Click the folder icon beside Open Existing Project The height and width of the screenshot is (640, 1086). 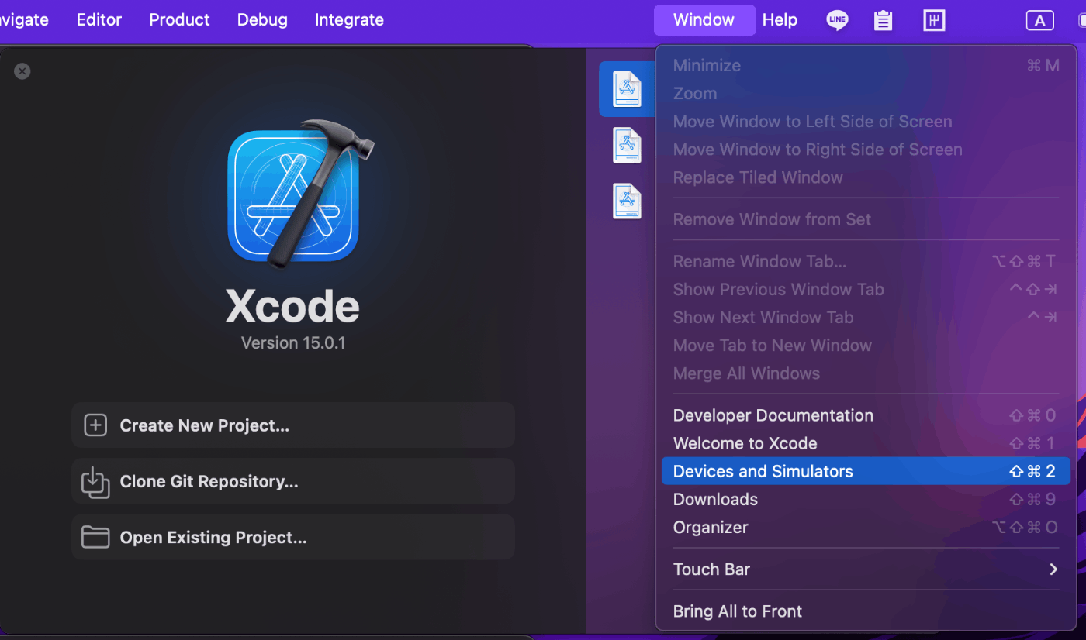95,537
